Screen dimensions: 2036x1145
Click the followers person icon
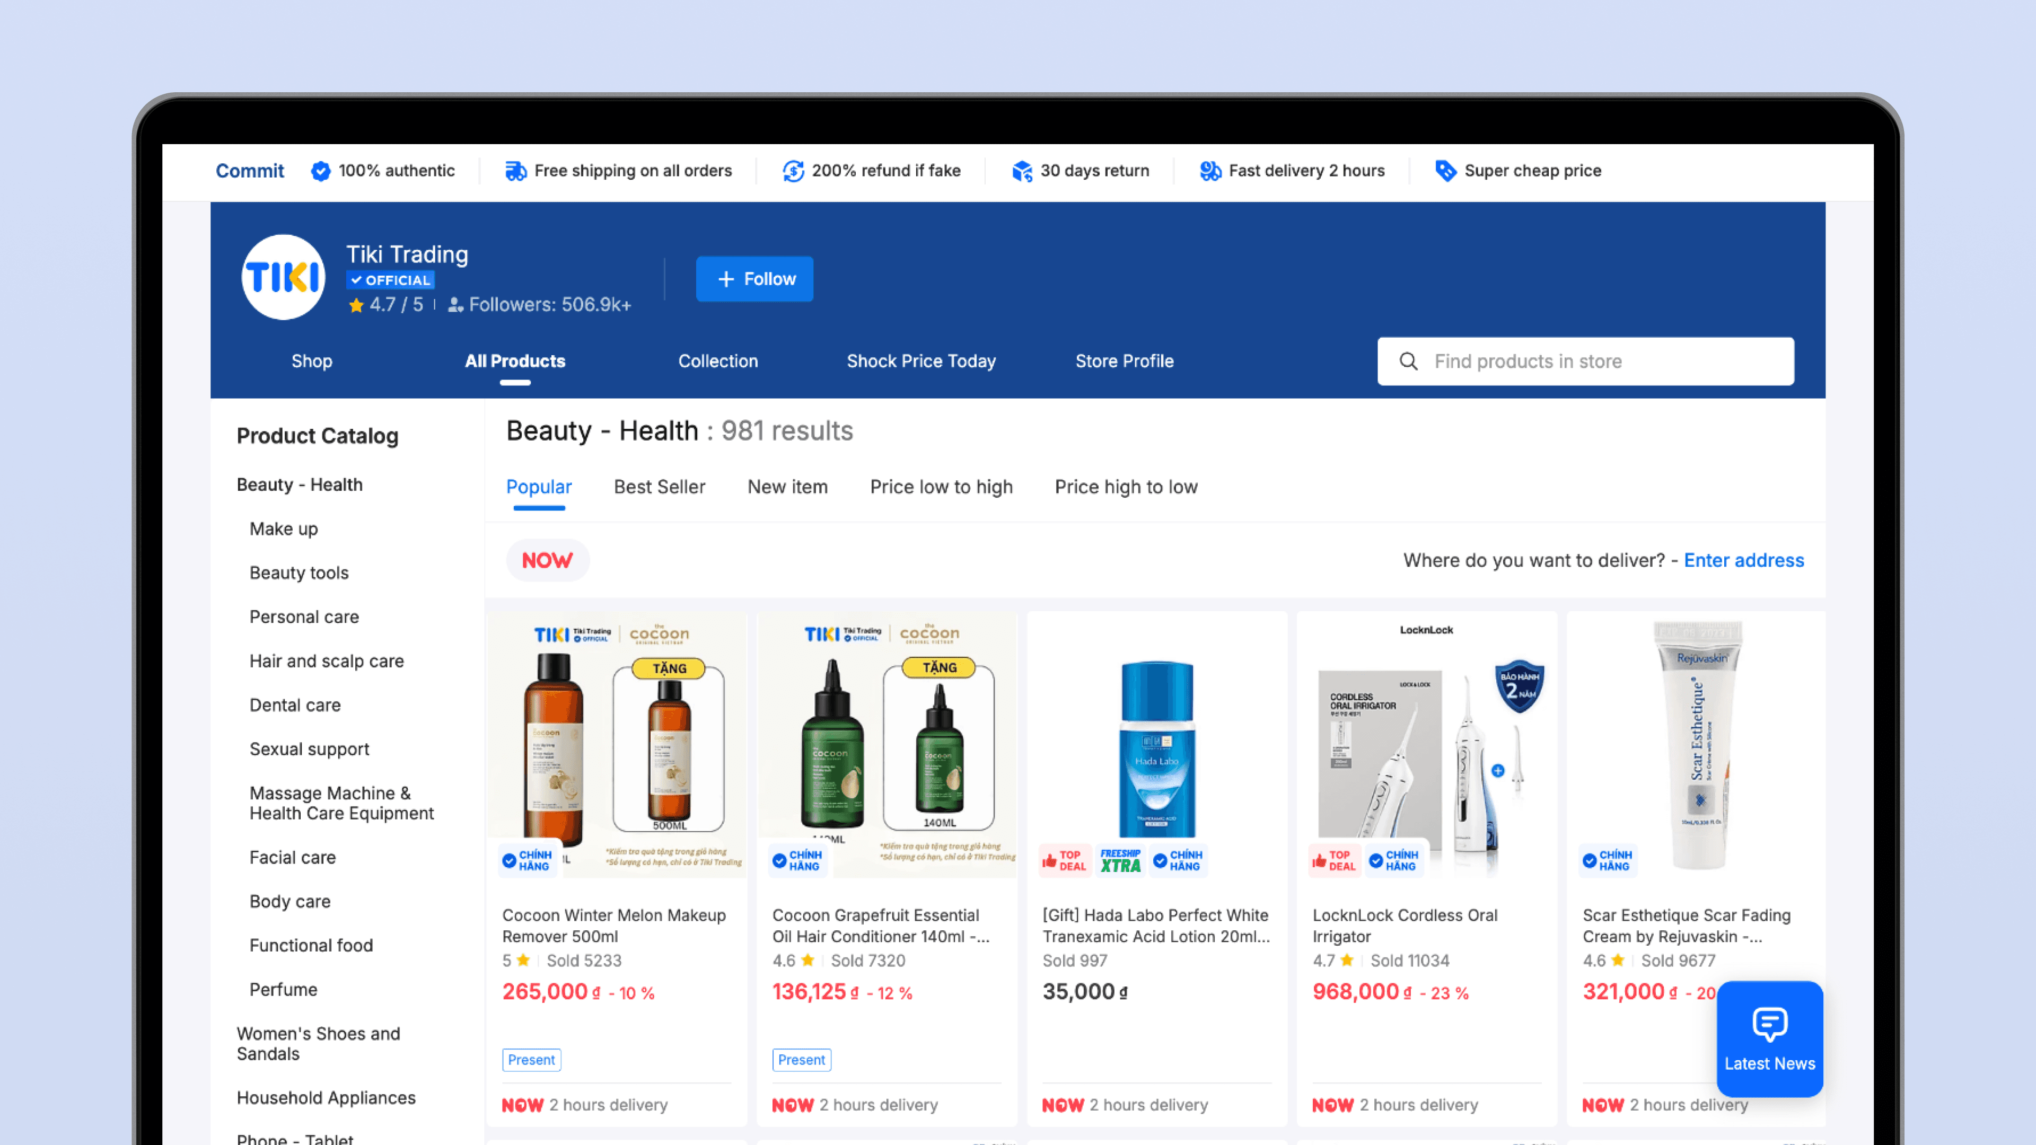tap(455, 305)
